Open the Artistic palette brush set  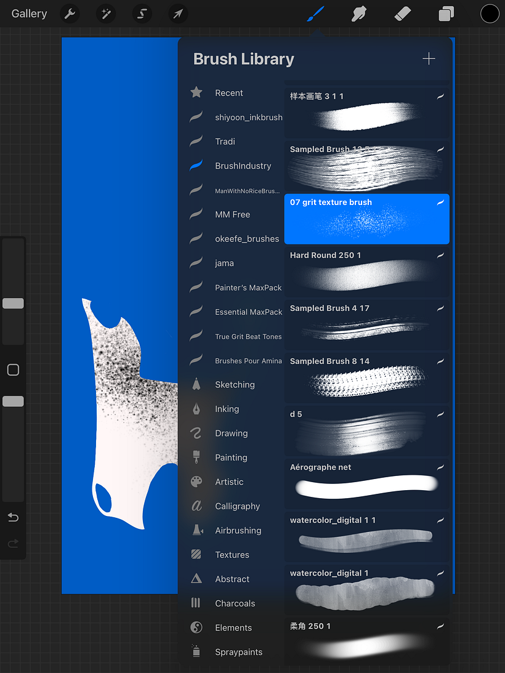235,482
